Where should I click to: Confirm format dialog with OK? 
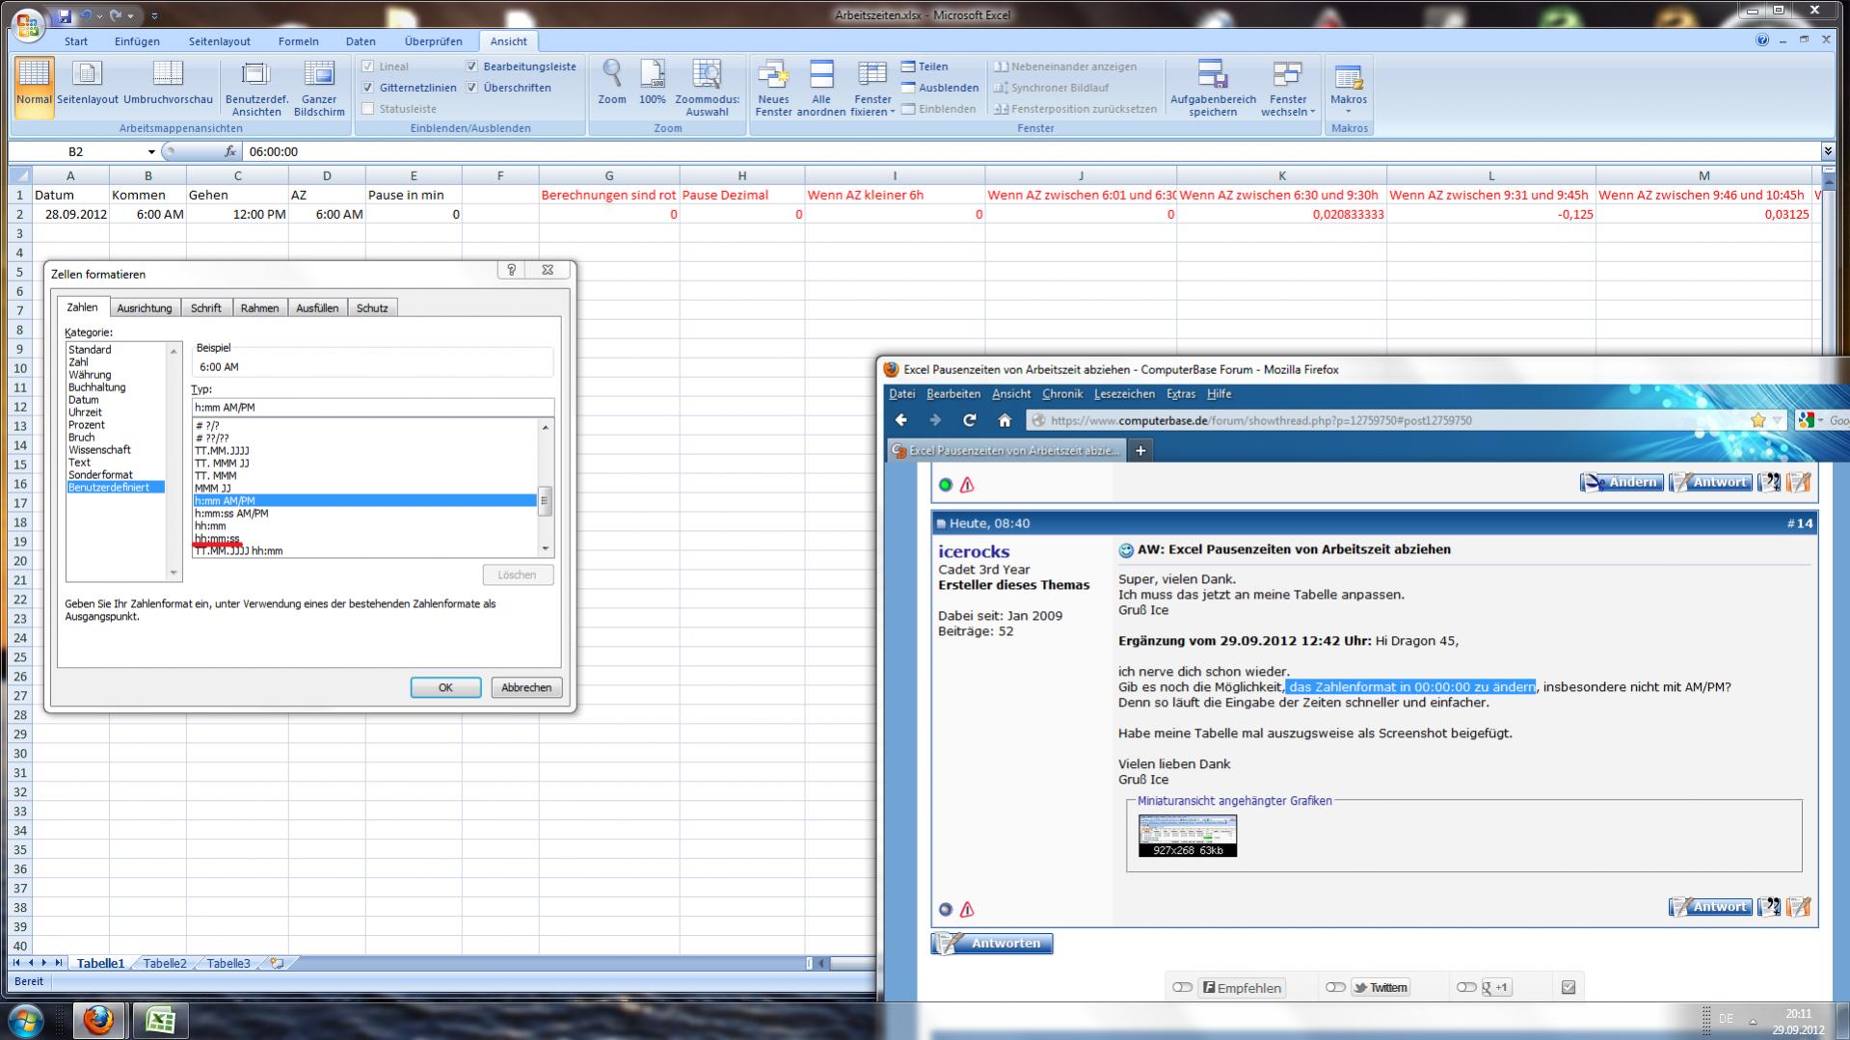(445, 687)
